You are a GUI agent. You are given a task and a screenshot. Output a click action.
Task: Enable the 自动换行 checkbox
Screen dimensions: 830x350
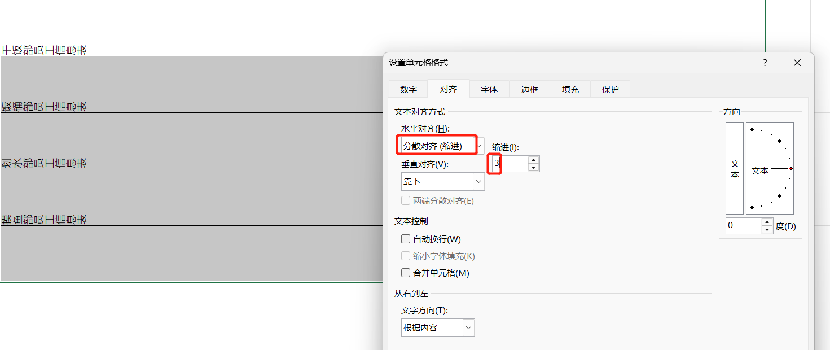(x=406, y=239)
